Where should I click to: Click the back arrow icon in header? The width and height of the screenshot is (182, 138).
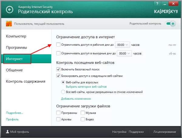[9, 9]
